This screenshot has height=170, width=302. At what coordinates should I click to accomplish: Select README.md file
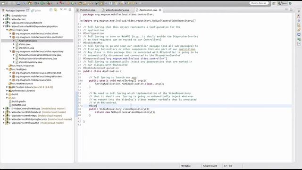[x=19, y=105]
